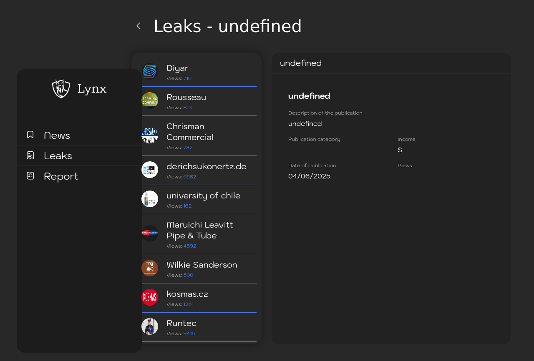Click the Rousseau views count 813

[x=187, y=108]
